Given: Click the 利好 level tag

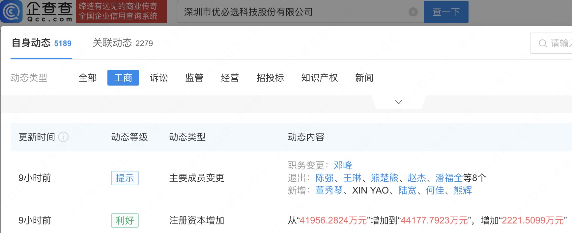Looking at the screenshot, I should click(125, 220).
